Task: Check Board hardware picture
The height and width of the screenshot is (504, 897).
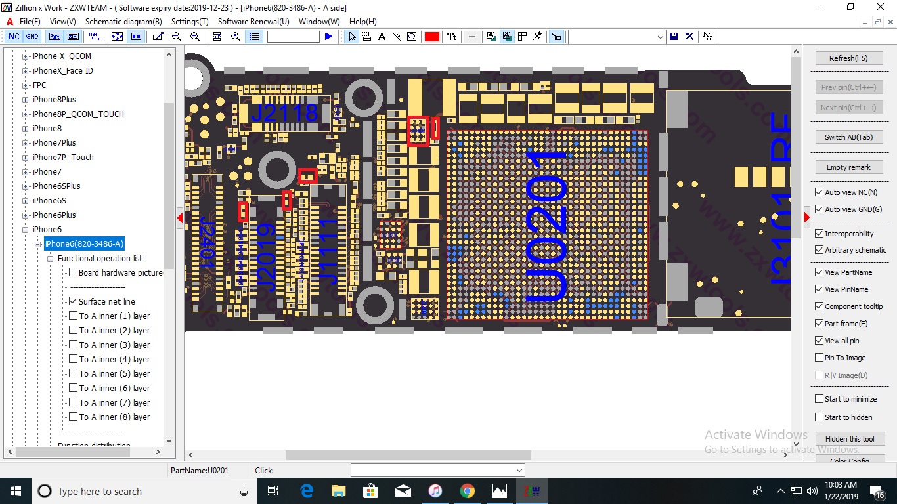Action: tap(74, 272)
